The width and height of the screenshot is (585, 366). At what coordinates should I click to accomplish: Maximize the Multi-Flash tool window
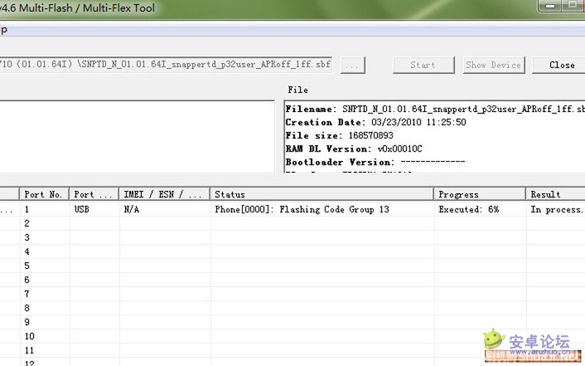pos(572,6)
